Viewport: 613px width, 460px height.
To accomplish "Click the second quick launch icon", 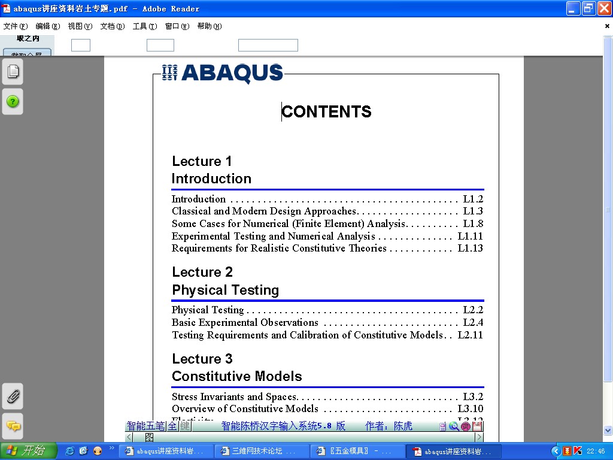I will click(83, 451).
